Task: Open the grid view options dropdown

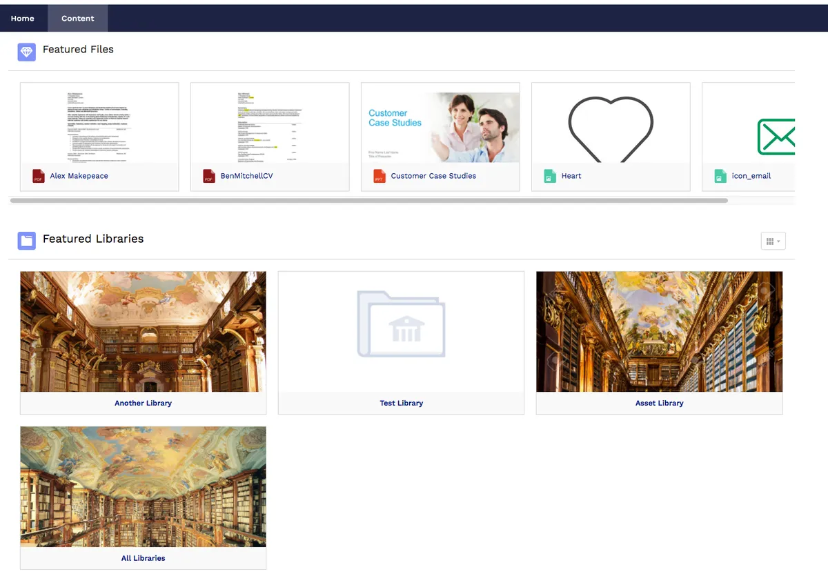Action: click(773, 241)
